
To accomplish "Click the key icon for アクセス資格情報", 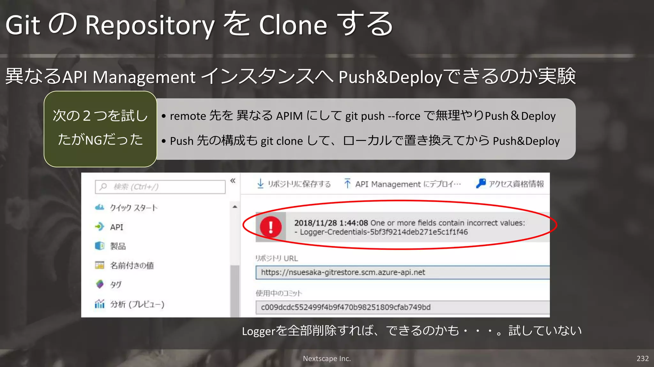I will point(481,183).
